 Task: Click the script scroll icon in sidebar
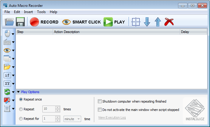[7, 109]
